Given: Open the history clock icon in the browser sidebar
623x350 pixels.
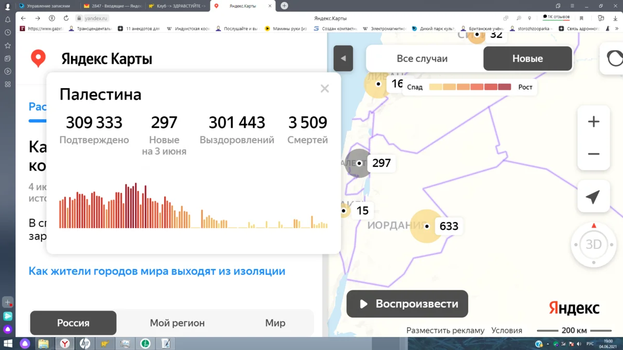Looking at the screenshot, I should [x=7, y=32].
